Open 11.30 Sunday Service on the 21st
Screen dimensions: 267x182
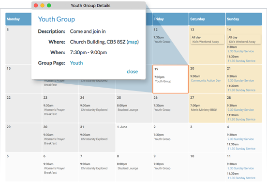coord(241,90)
